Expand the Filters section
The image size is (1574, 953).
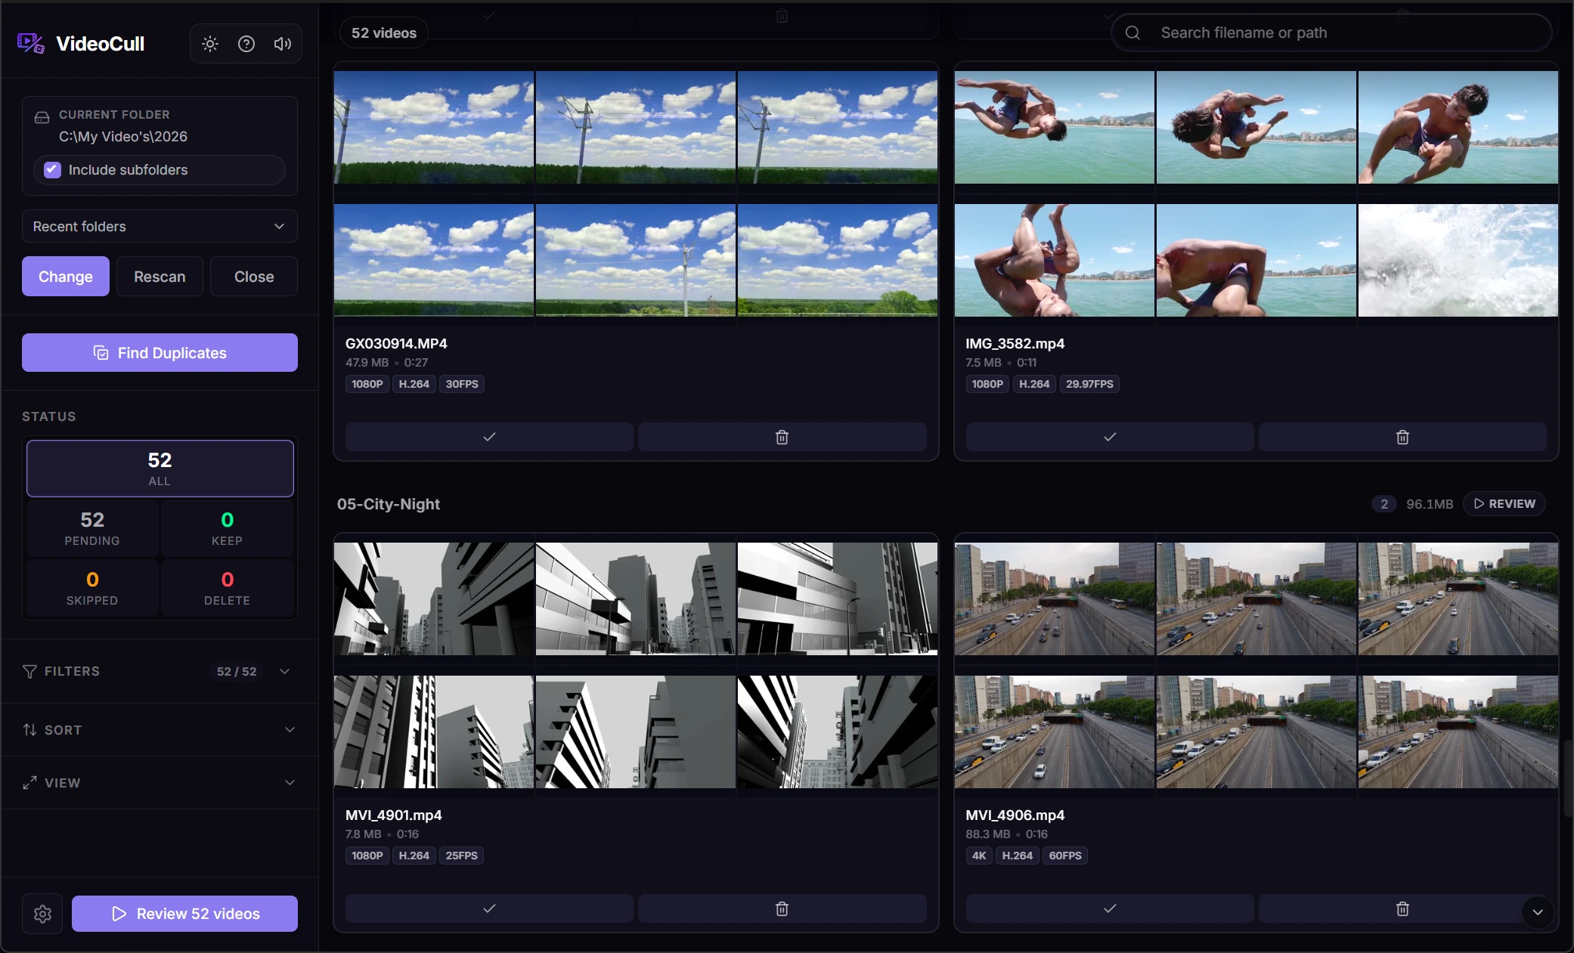point(160,671)
